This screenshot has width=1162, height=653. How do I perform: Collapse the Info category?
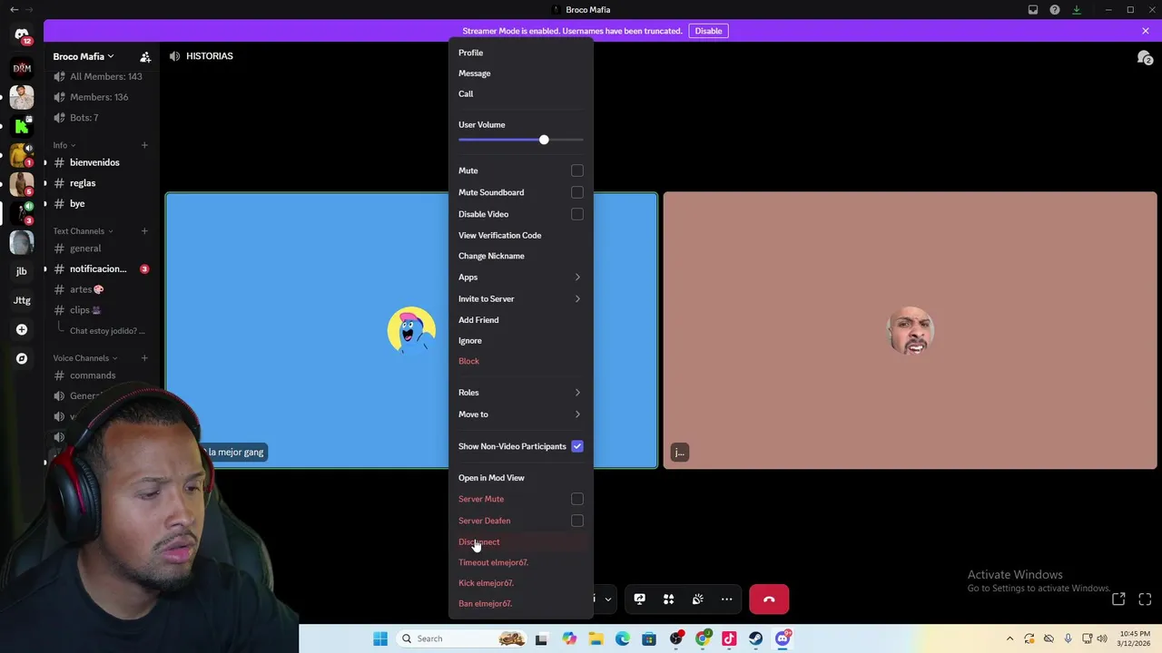[64, 145]
